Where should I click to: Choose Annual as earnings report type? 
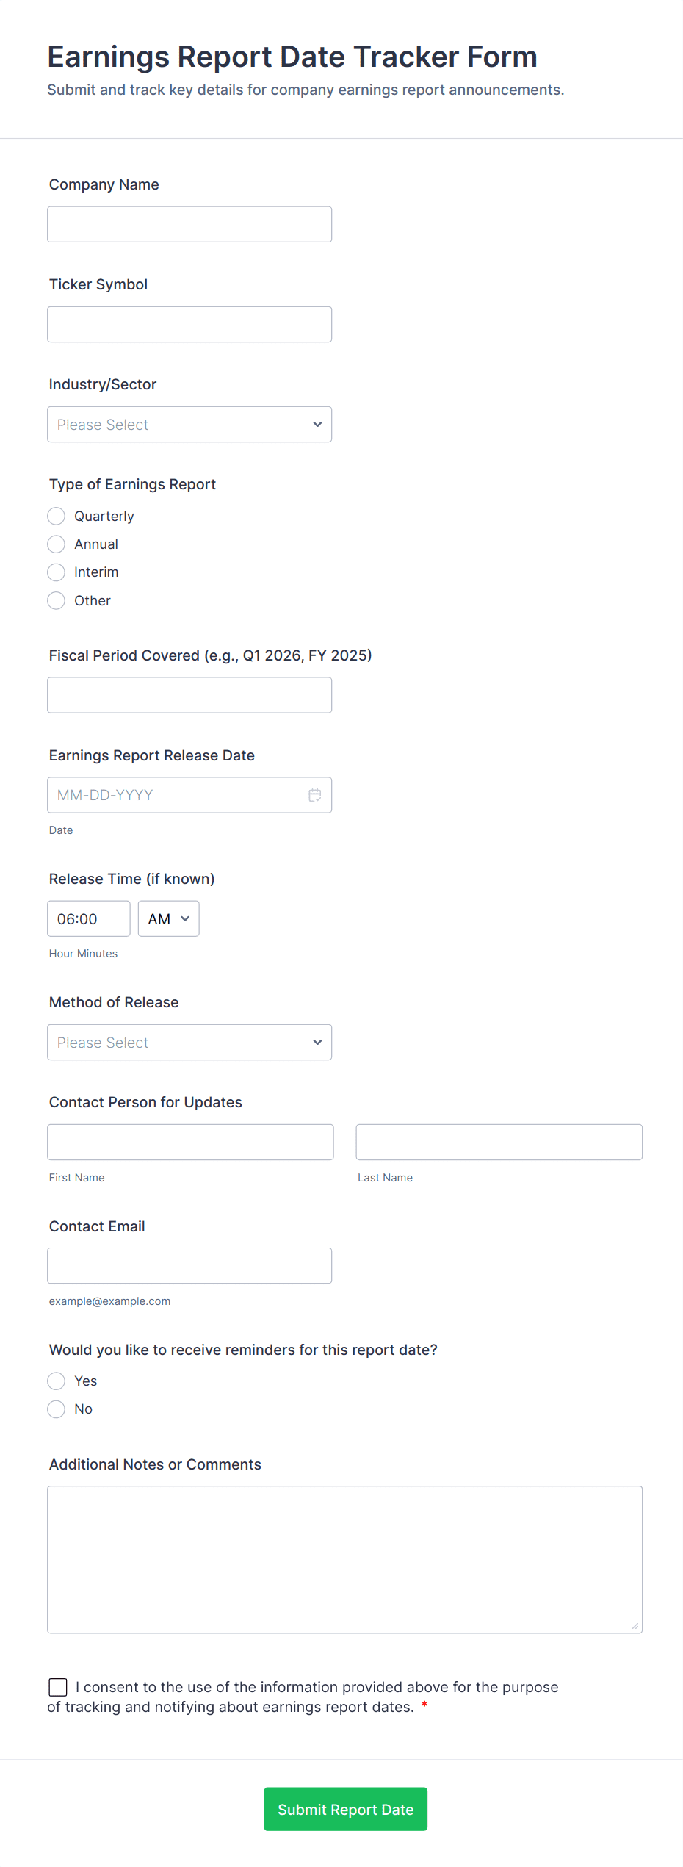(x=57, y=544)
